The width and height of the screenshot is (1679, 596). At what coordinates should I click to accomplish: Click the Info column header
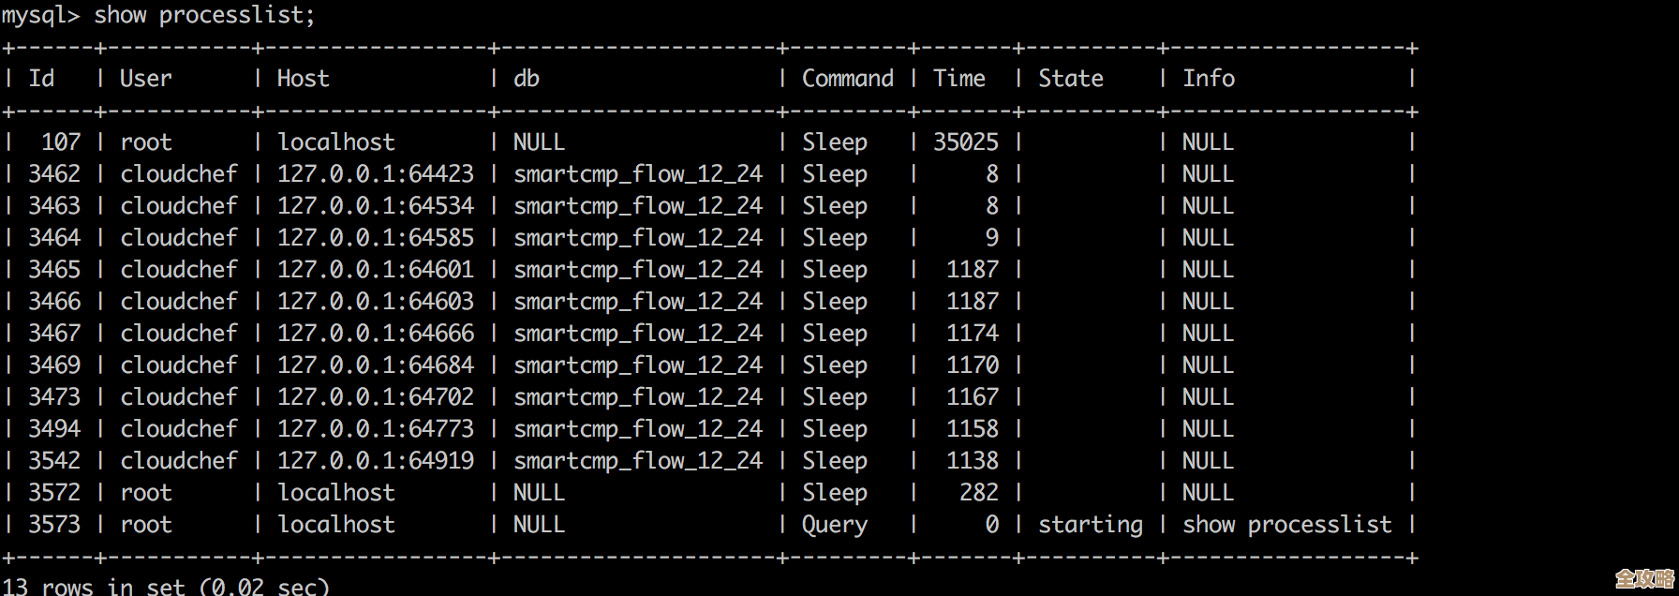click(x=1208, y=79)
